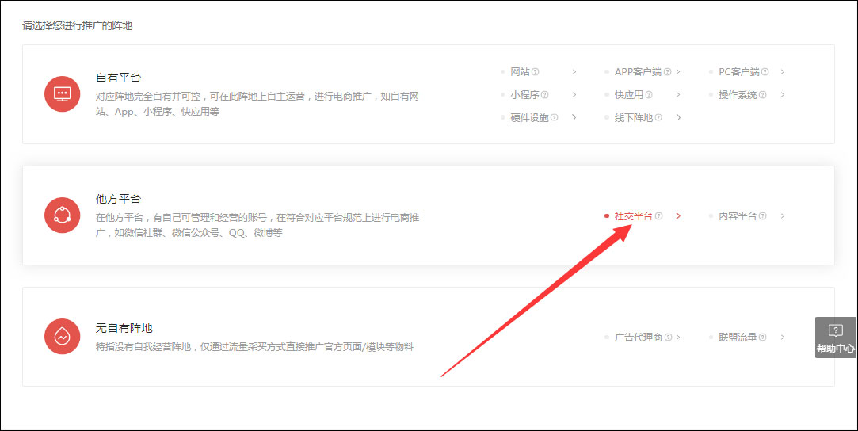Click the help icon beside 网站
Screen dimensions: 858x431
click(536, 71)
